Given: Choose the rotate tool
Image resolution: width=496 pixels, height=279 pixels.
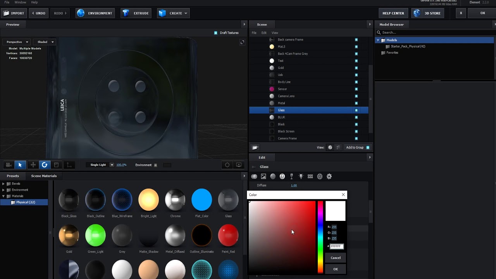Looking at the screenshot, I should (45, 165).
